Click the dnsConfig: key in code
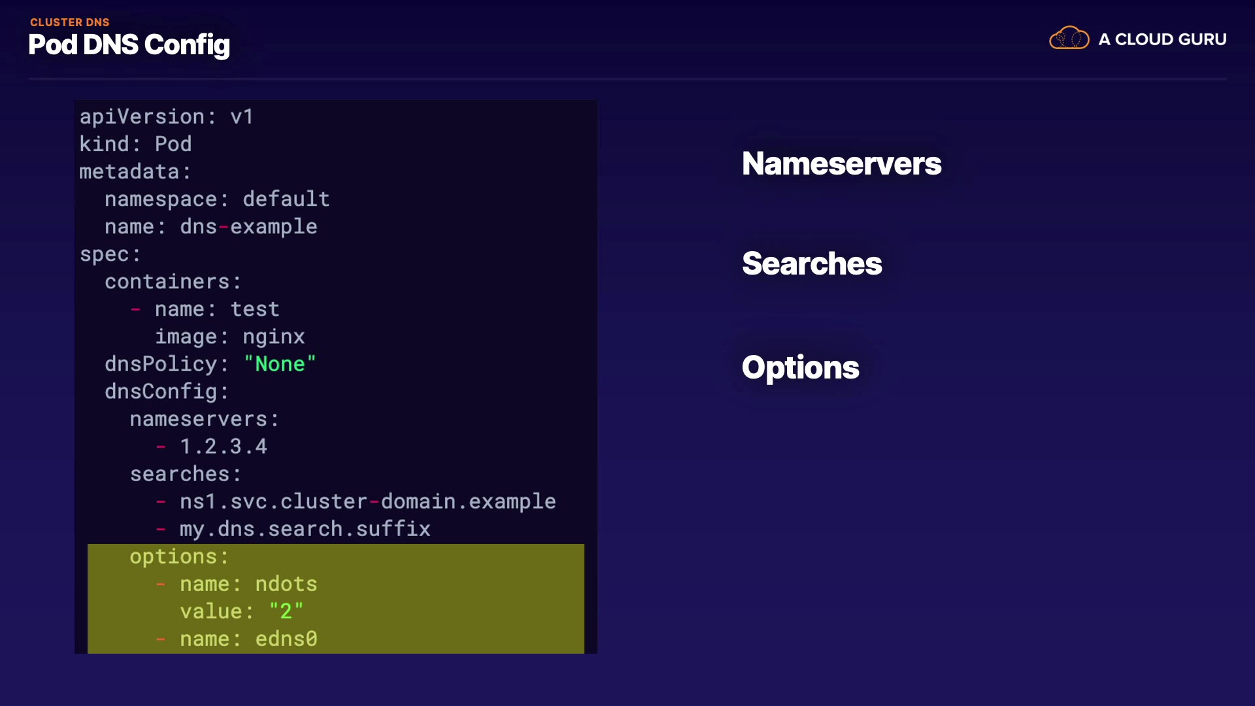The image size is (1255, 706). tap(167, 391)
